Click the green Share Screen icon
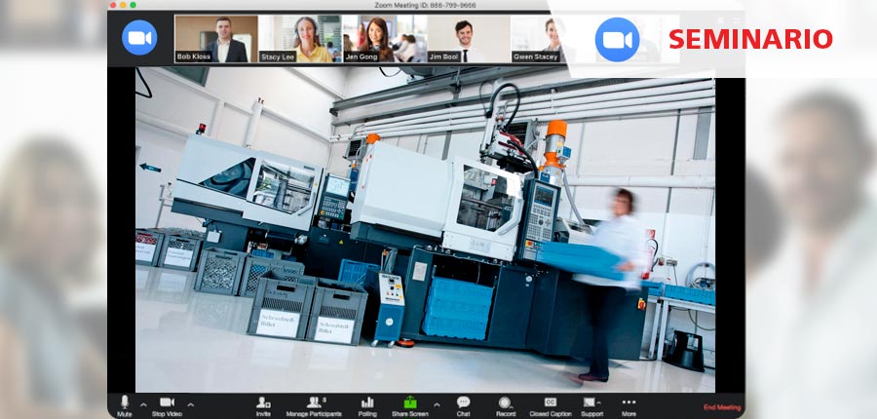 410,402
